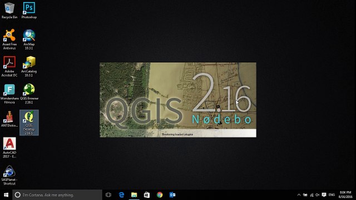The width and height of the screenshot is (356, 200).
Task: Show hidden system tray icons
Action: pos(299,195)
